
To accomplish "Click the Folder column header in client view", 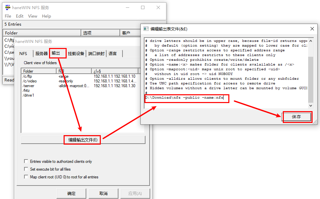I will point(39,71).
